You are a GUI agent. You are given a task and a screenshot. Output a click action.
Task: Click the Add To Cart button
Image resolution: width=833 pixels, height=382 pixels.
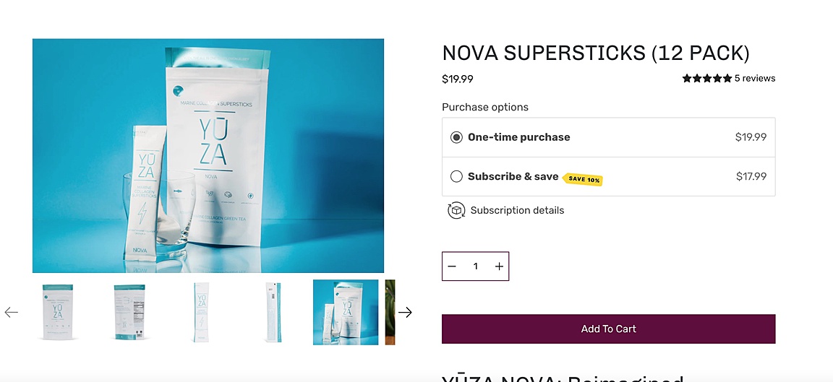608,329
